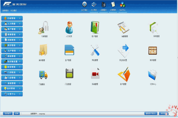Open the 供应链设置 envelope arrow icon
178x118 pixels.
[123, 51]
